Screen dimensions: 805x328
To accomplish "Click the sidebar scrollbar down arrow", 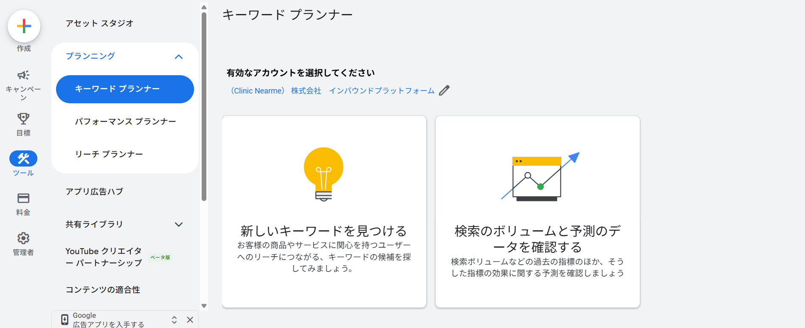I will (x=204, y=306).
